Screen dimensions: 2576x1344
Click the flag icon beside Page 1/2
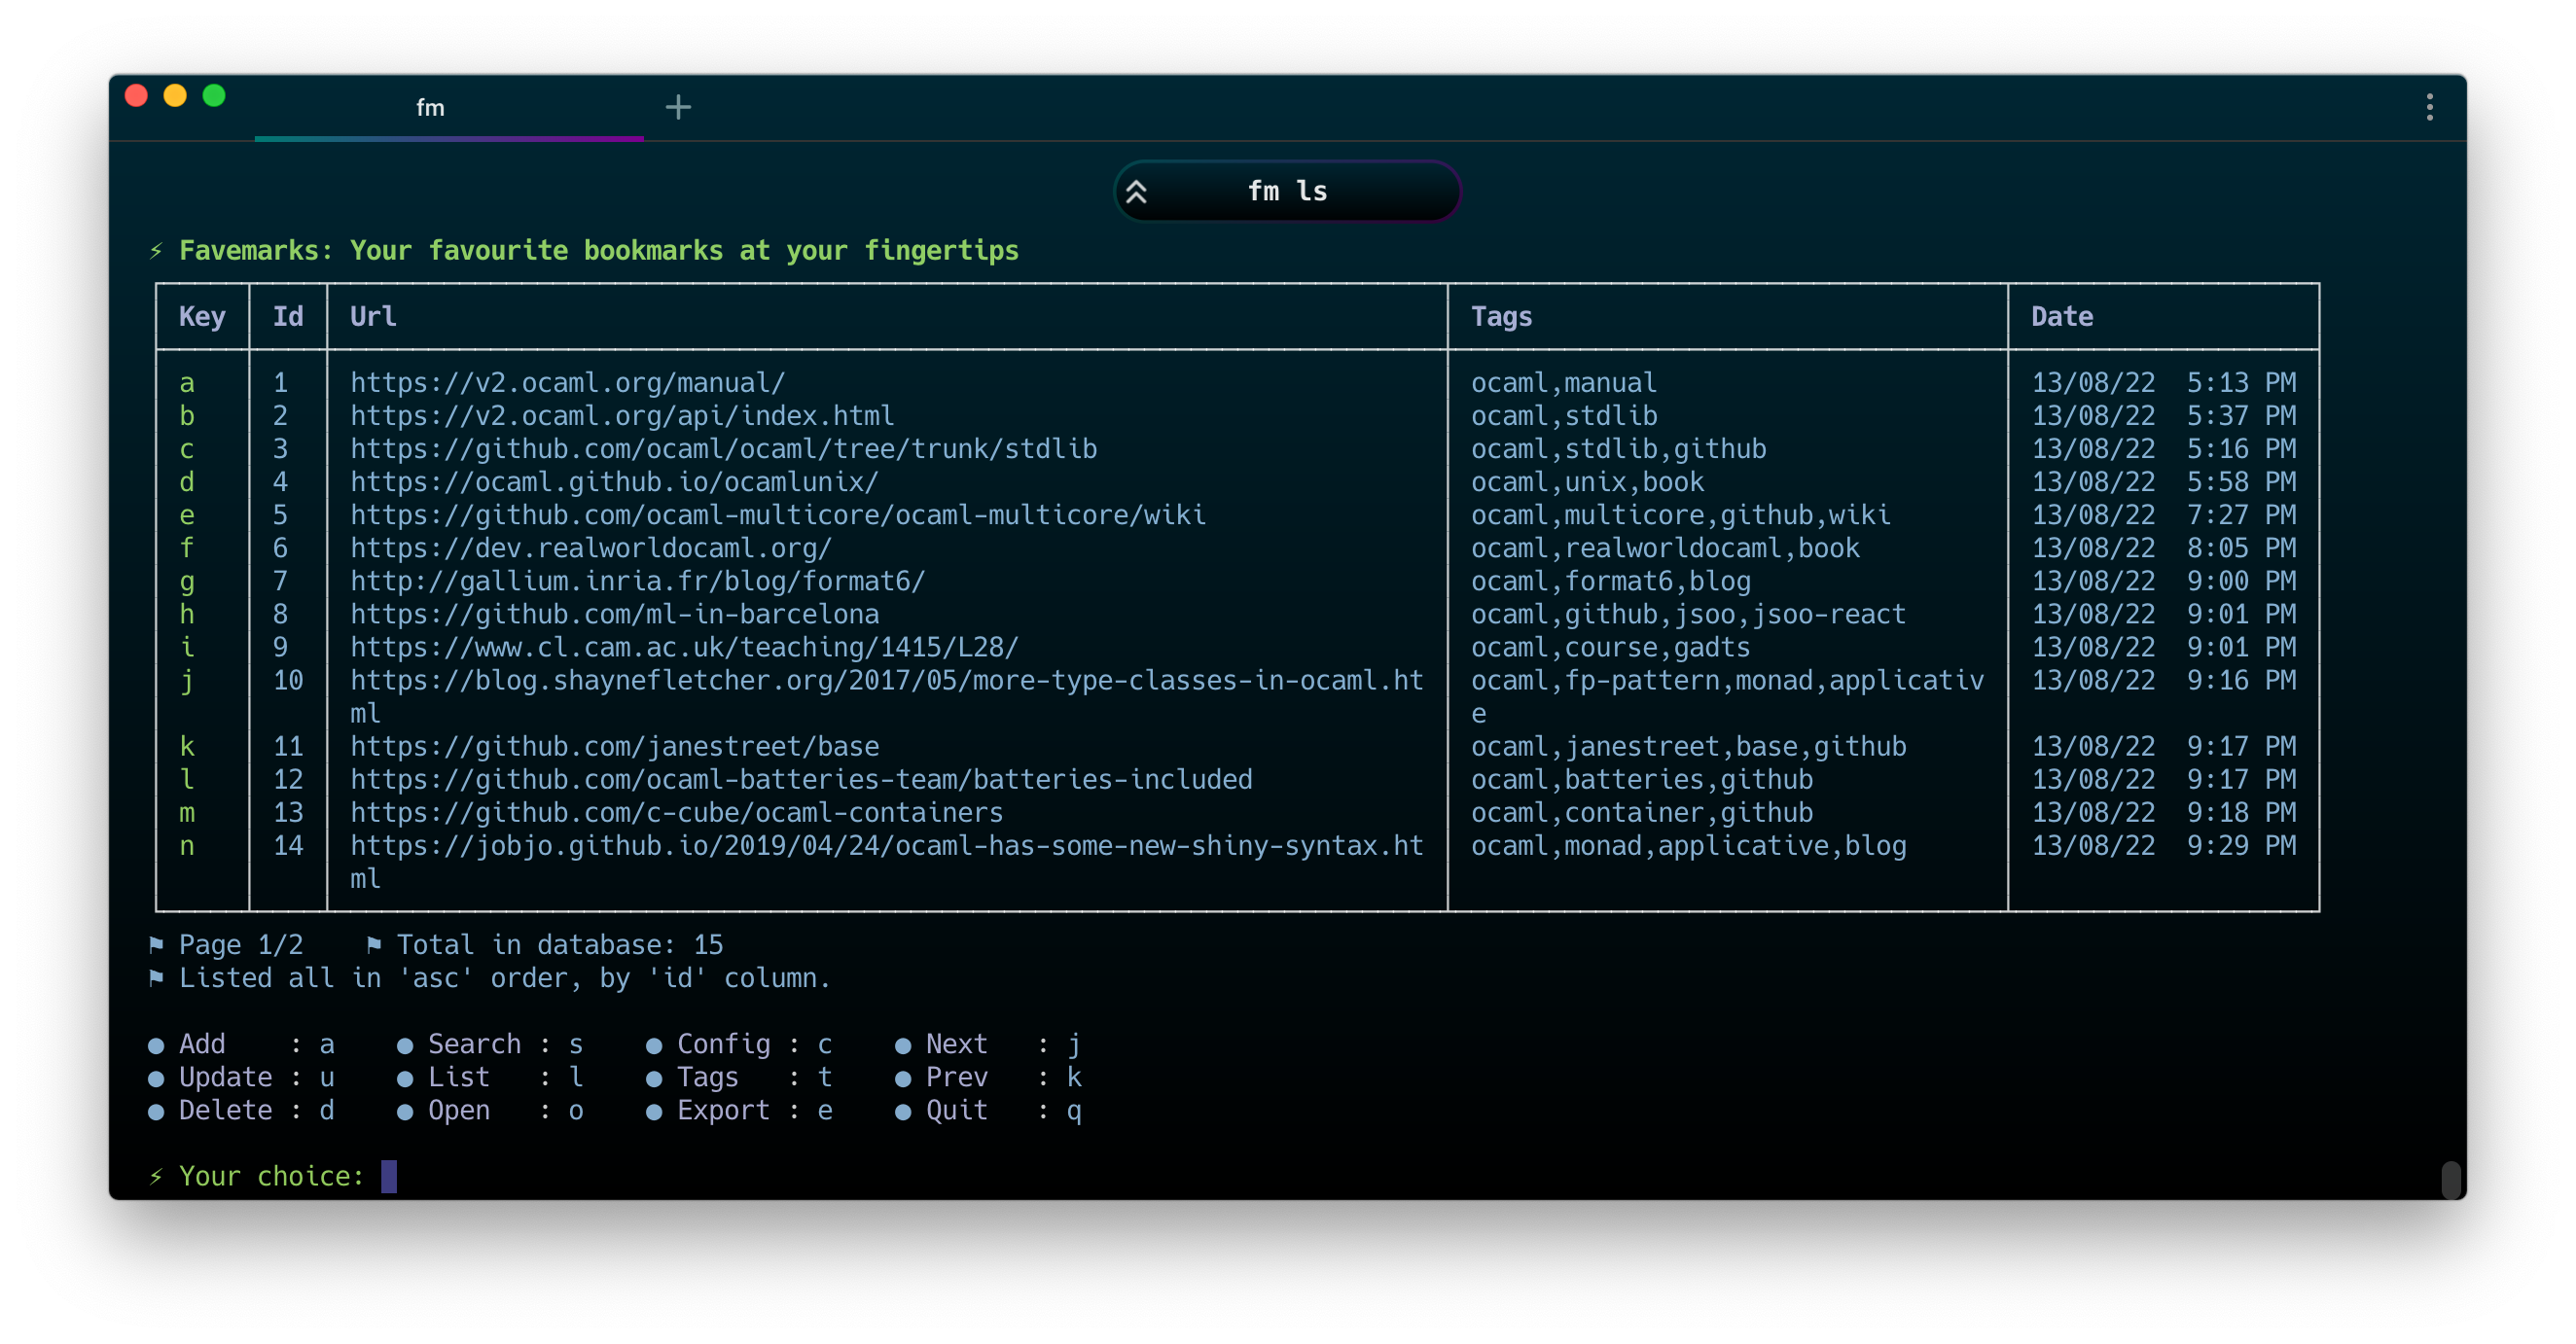pyautogui.click(x=156, y=944)
